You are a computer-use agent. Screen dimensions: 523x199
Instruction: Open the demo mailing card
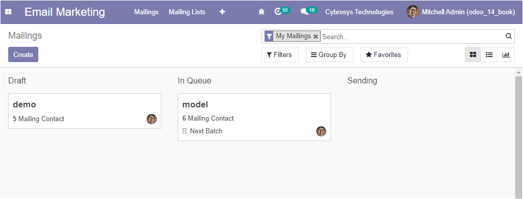pyautogui.click(x=85, y=111)
